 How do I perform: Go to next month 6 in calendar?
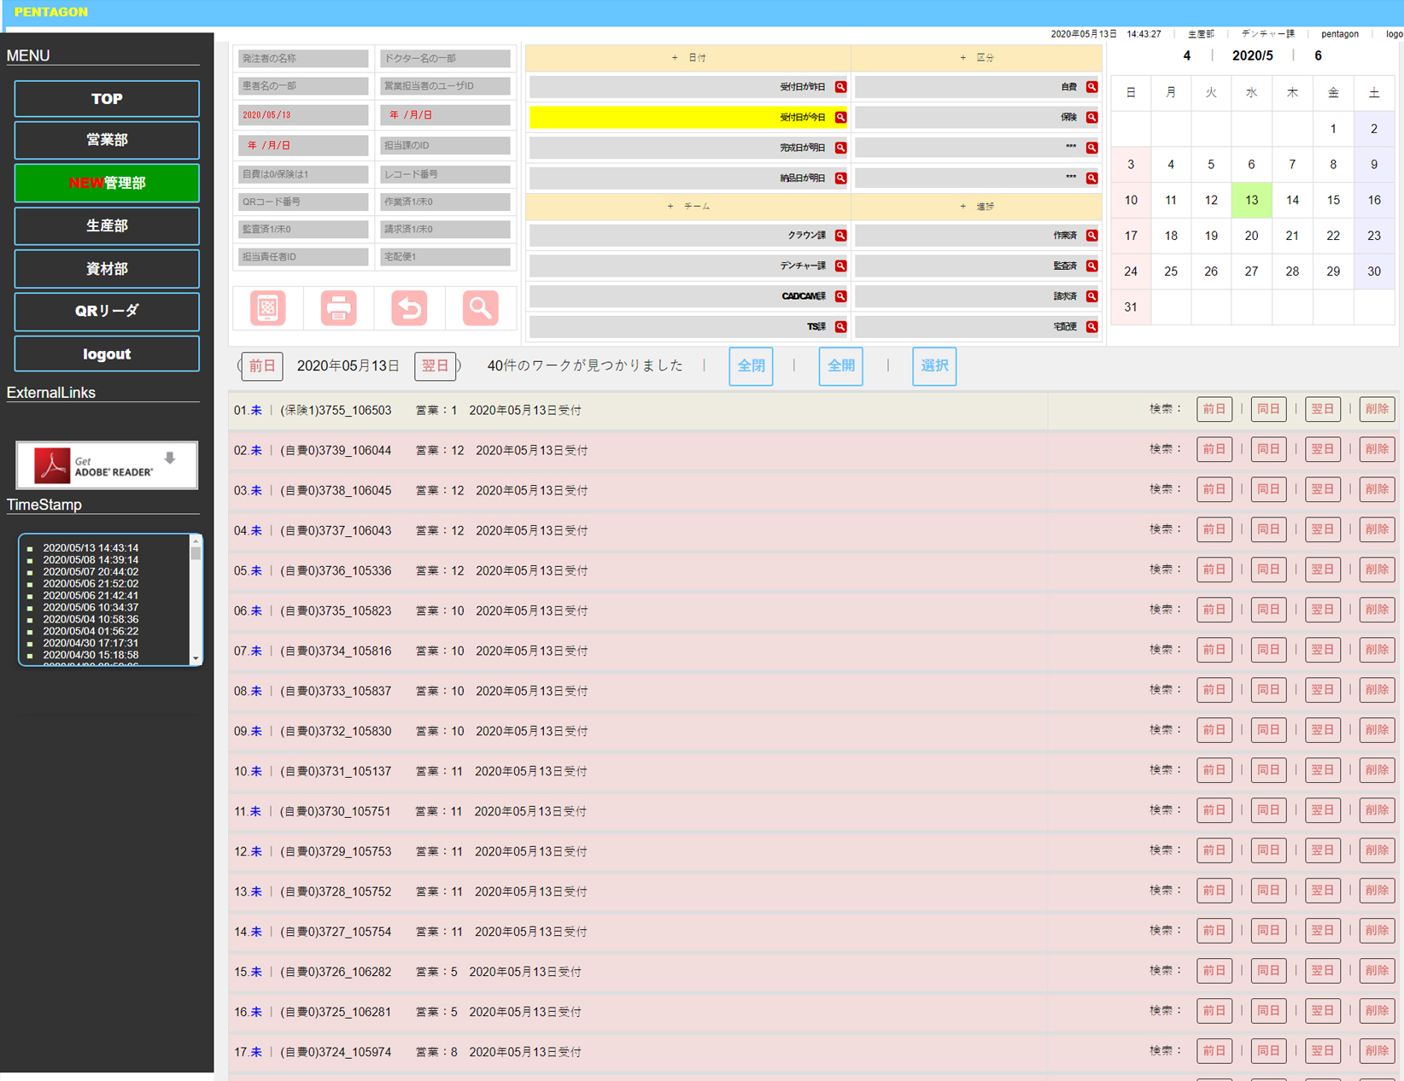point(1318,56)
